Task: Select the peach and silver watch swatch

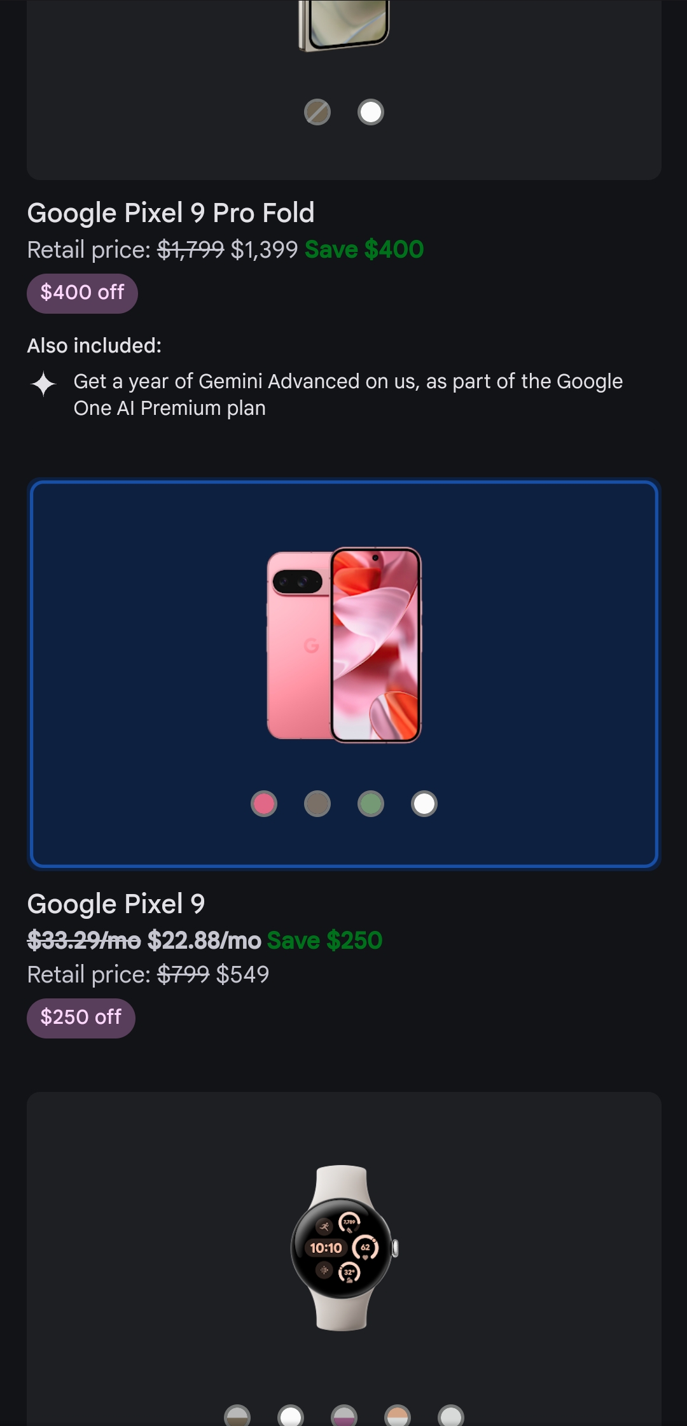Action: pos(398,1416)
